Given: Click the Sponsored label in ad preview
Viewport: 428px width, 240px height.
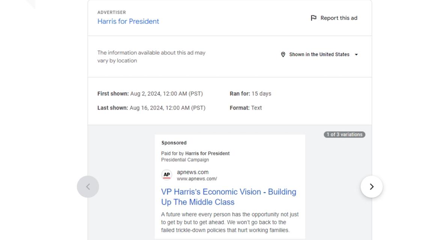Looking at the screenshot, I should coord(174,143).
